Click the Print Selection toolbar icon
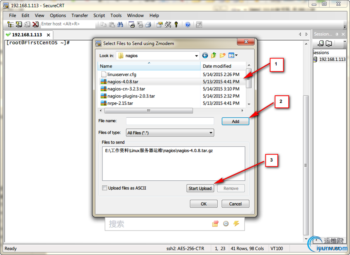 140,24
